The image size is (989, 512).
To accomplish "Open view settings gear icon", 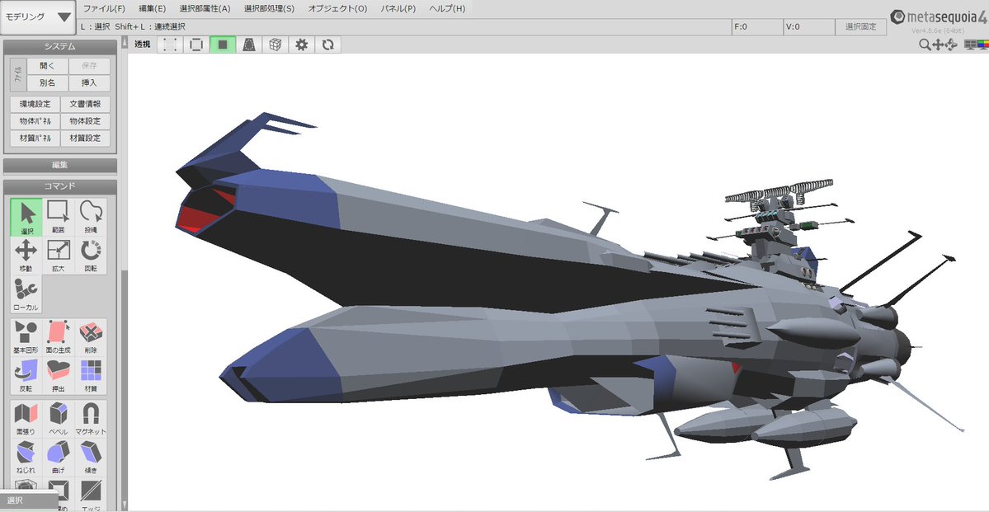I will pyautogui.click(x=302, y=45).
